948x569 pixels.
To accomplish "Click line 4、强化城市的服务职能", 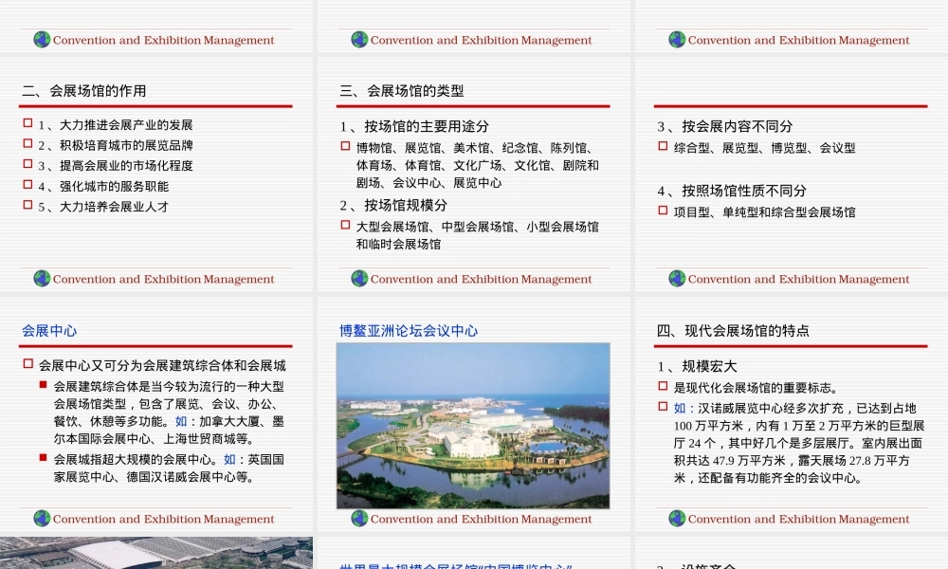I will click(x=103, y=187).
